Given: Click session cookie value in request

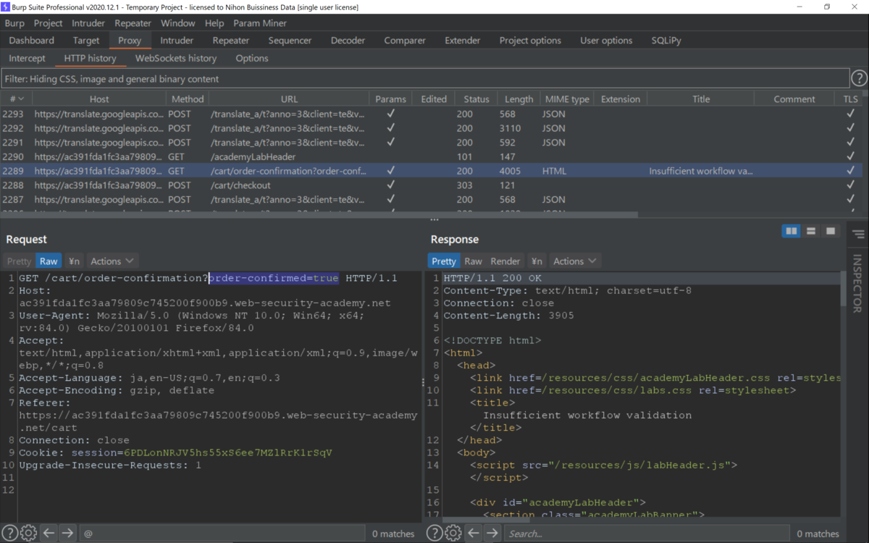Looking at the screenshot, I should tap(227, 452).
